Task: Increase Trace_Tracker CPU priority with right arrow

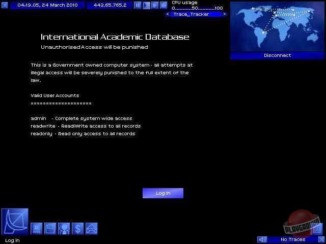Action: click(225, 14)
